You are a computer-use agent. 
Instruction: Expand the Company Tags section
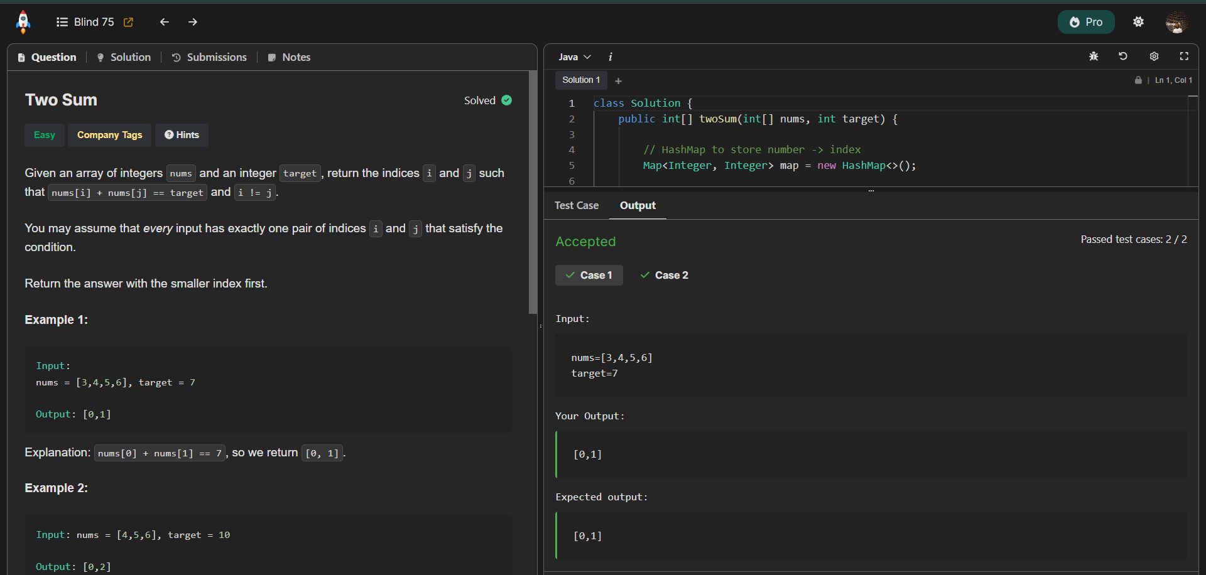tap(109, 135)
